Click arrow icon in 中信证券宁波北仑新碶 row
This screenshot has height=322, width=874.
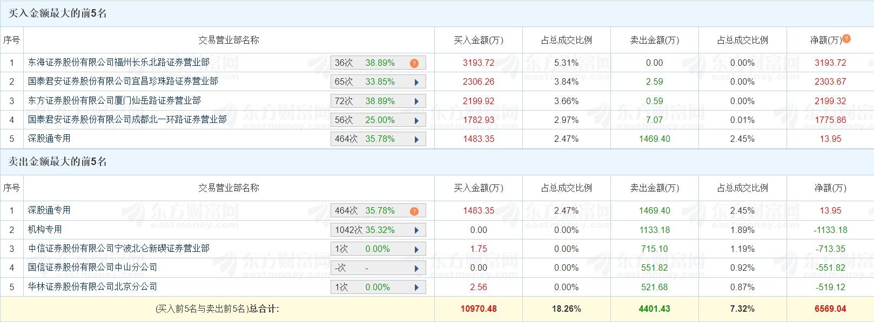[x=416, y=249]
